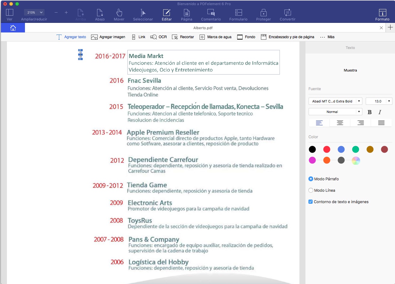The width and height of the screenshot is (395, 284).
Task: Go to the Home tab icon
Action: click(x=13, y=28)
